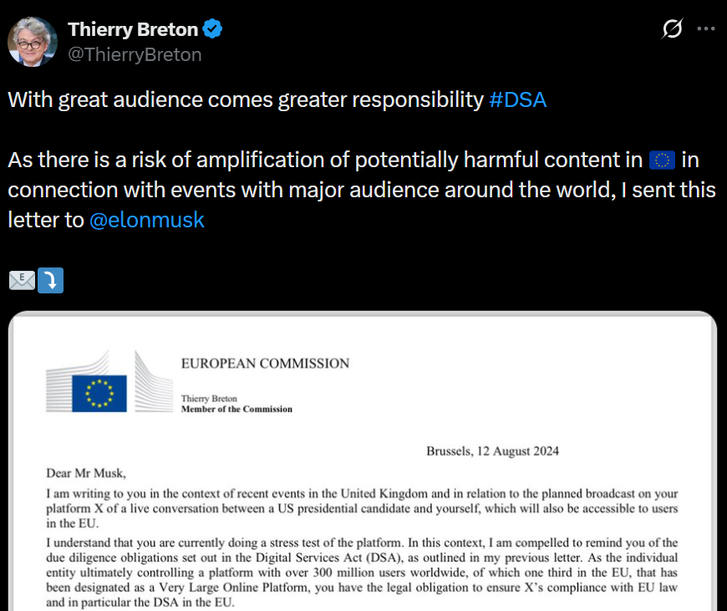Click Member of the Commission text
Viewport: 727px width, 611px height.
click(236, 410)
